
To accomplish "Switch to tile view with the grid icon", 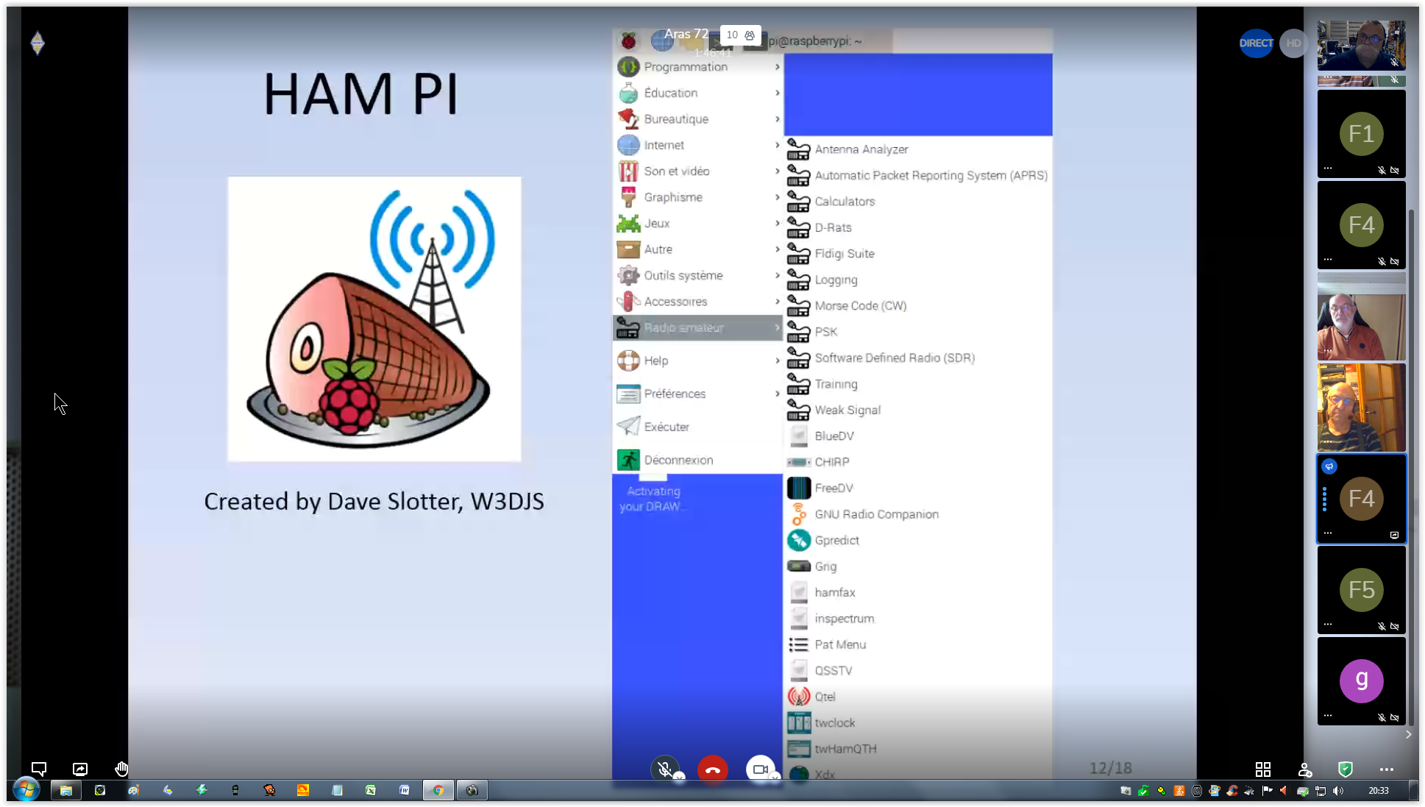I will [x=1263, y=769].
